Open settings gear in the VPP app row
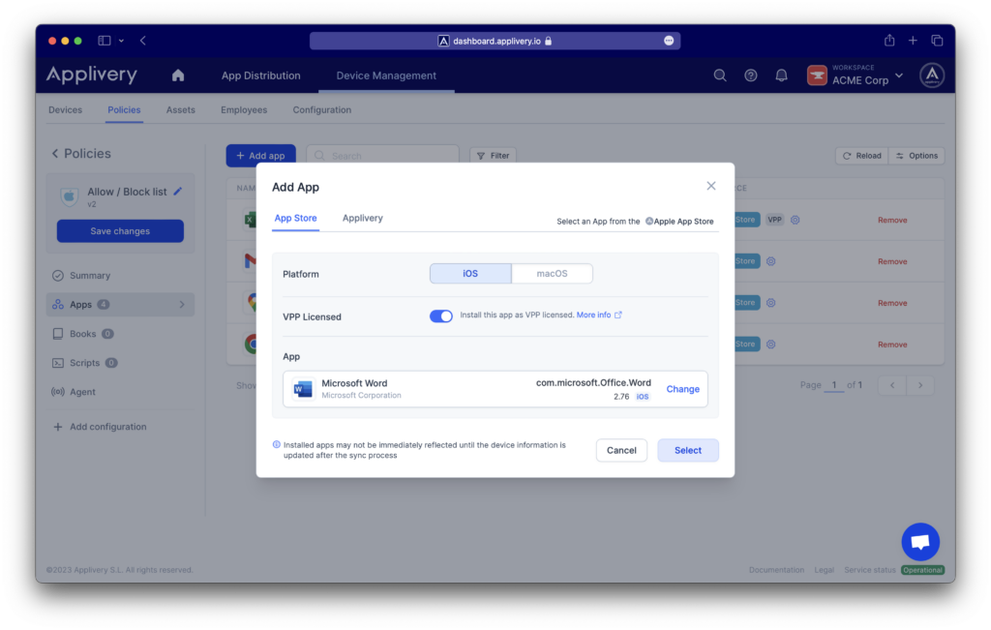 pyautogui.click(x=796, y=220)
